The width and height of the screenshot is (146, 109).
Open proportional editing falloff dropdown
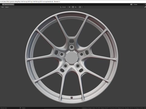point(83,7)
